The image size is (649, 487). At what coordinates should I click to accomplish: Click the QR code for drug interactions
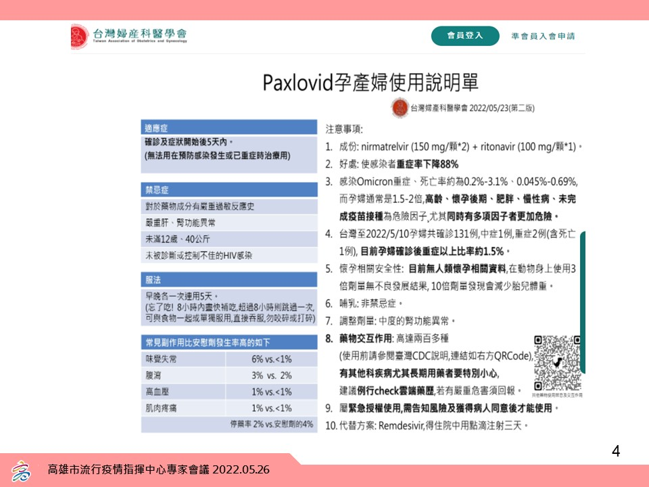(x=557, y=363)
